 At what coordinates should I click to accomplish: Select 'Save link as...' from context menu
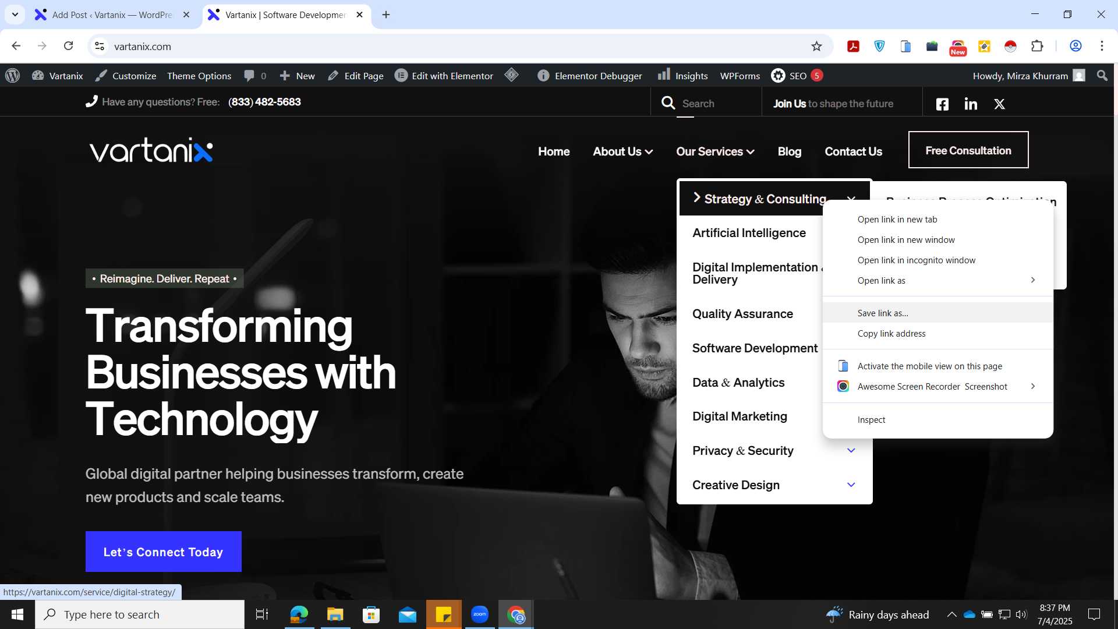pyautogui.click(x=937, y=313)
